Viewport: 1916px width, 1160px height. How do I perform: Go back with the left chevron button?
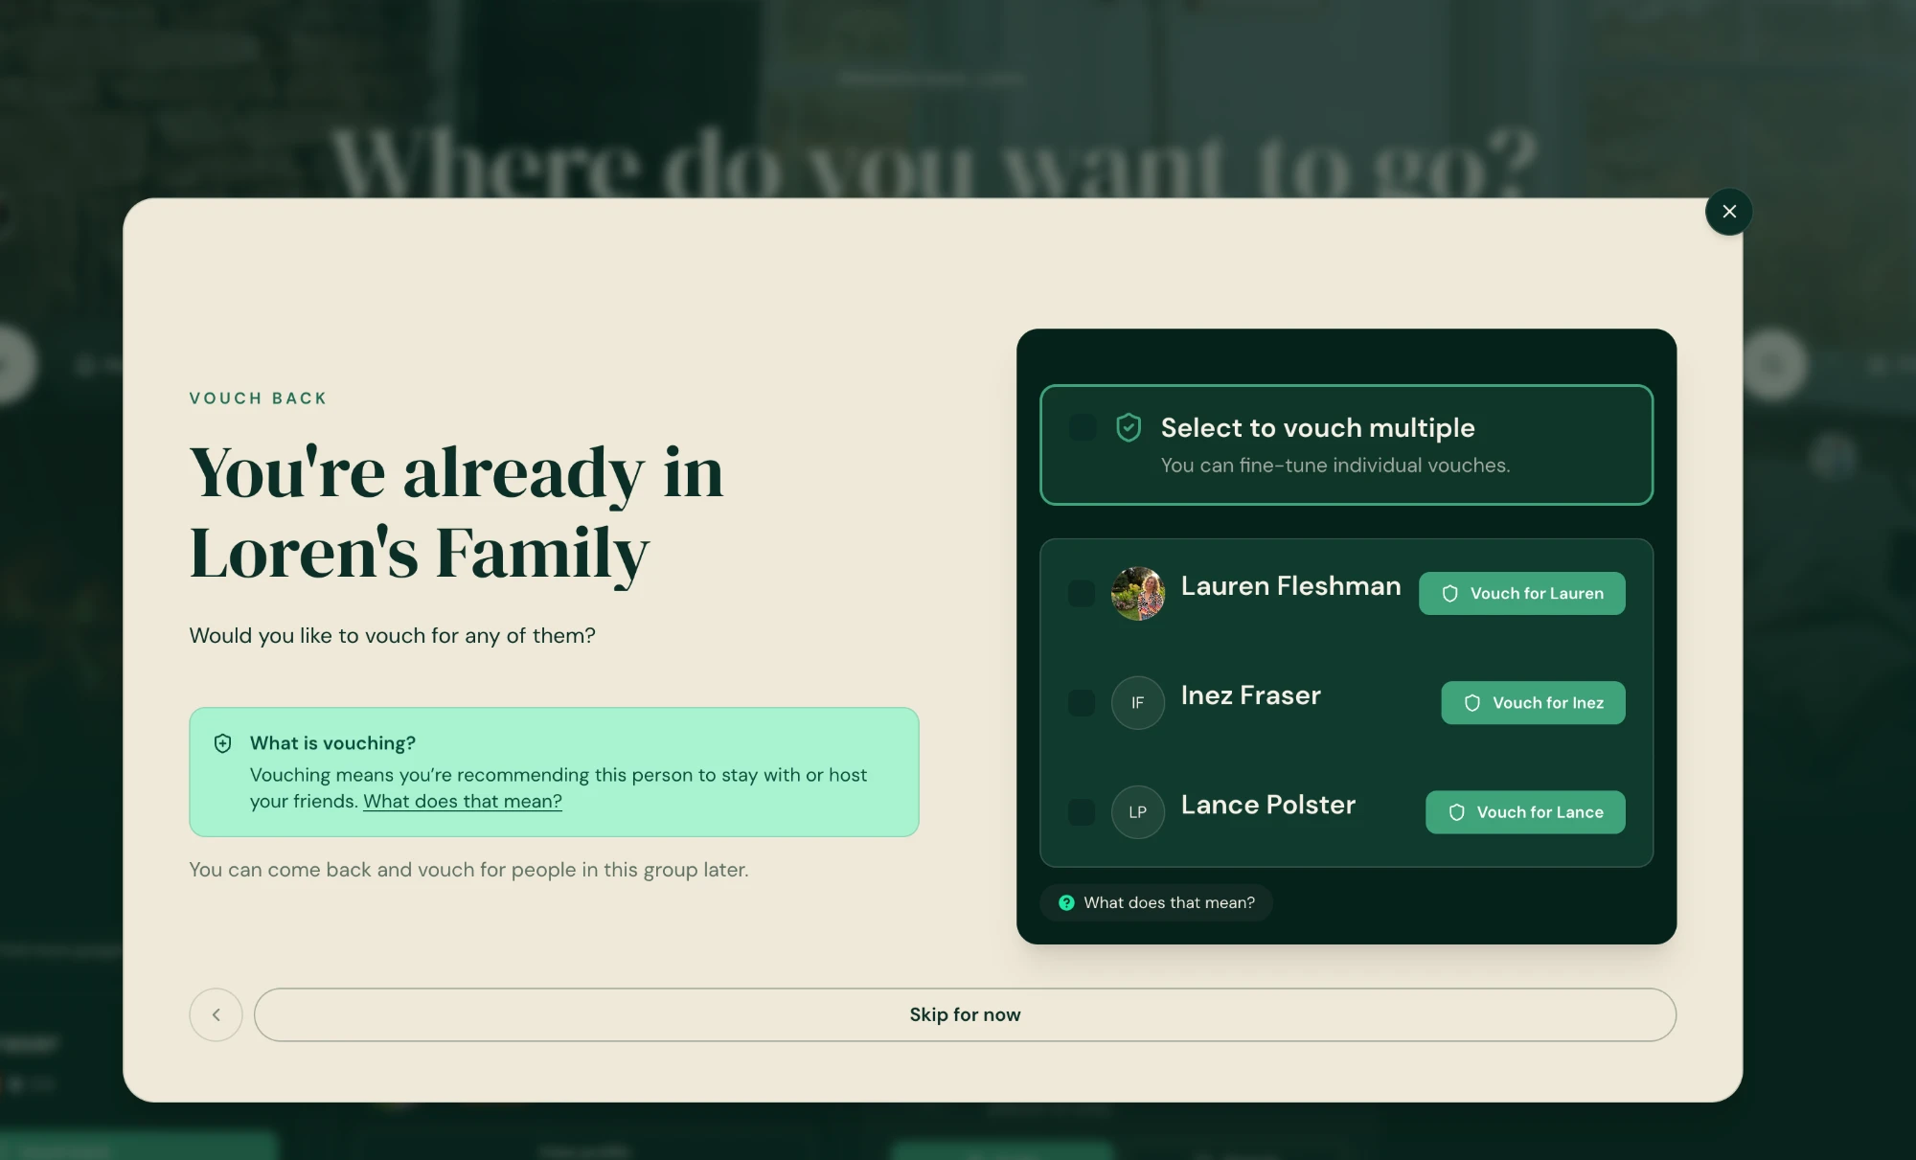tap(216, 1014)
